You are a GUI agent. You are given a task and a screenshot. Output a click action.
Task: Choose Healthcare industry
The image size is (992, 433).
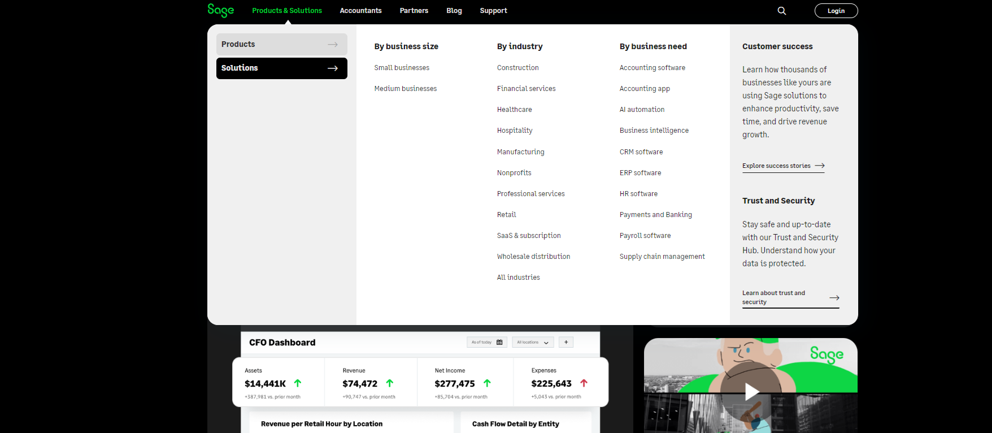515,110
